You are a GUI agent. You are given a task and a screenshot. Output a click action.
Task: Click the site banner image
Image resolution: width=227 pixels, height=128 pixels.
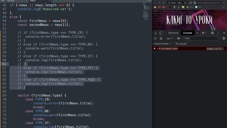pos(189,20)
